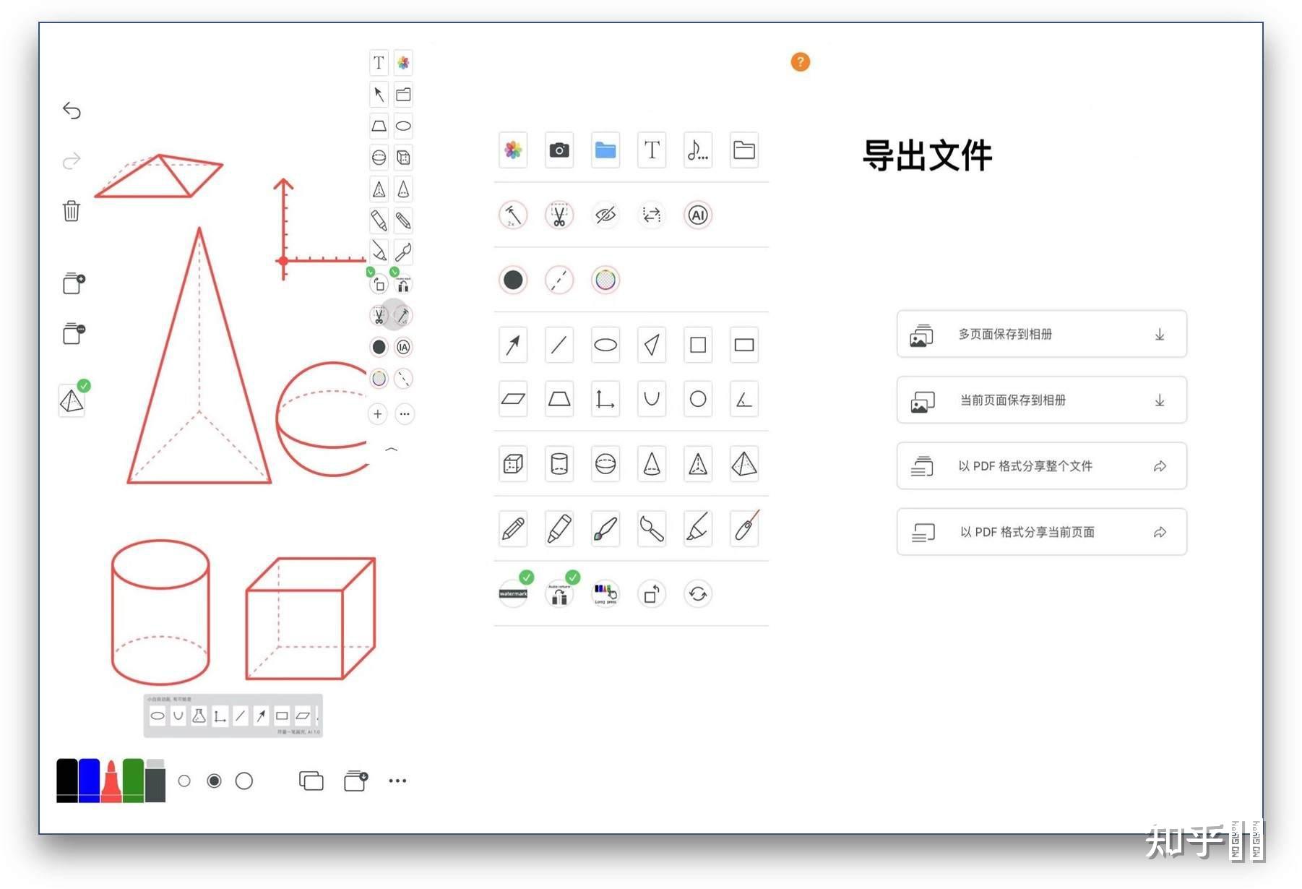This screenshot has height=889, width=1302.
Task: Click the undo arrow icon
Action: (x=72, y=111)
